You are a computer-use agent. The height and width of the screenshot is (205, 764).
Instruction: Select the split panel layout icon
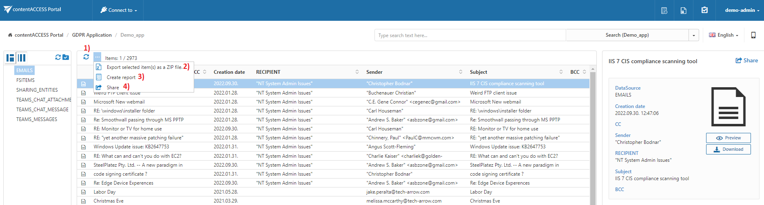pyautogui.click(x=10, y=58)
